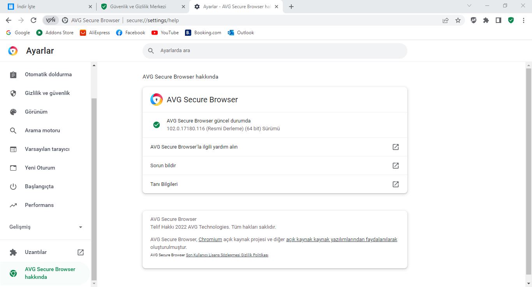Open the AliExpress bookmark

tap(95, 33)
